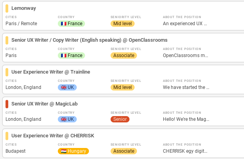
Task: Click the France tag on Lemonway card
Action: click(x=72, y=24)
